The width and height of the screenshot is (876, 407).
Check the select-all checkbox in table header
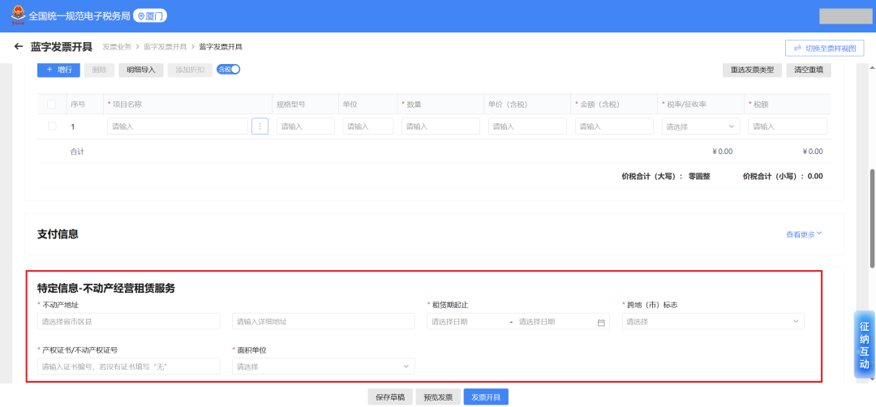pos(52,104)
